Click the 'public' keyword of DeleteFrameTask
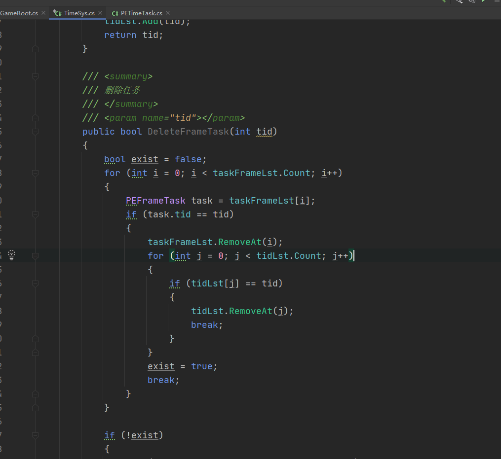501x459 pixels. pos(98,132)
